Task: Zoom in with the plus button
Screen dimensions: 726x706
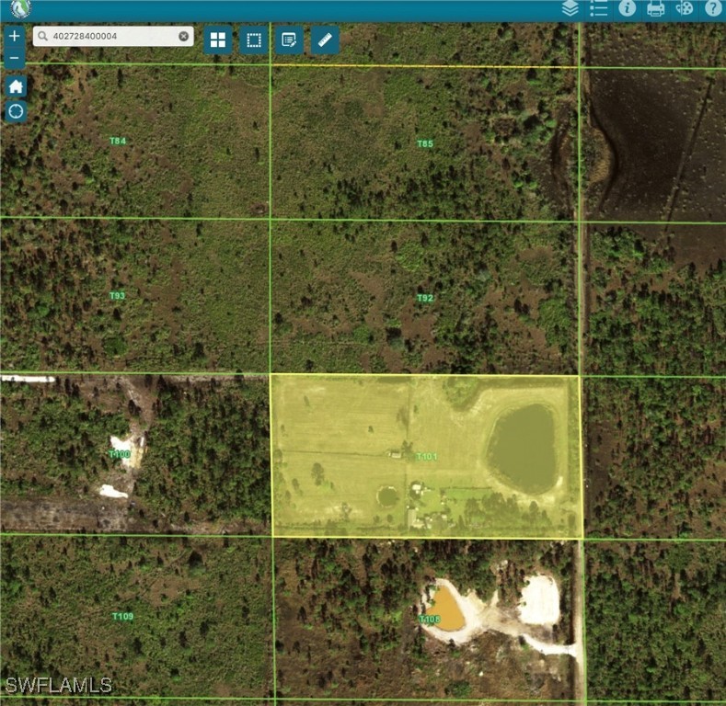Action: click(x=15, y=36)
